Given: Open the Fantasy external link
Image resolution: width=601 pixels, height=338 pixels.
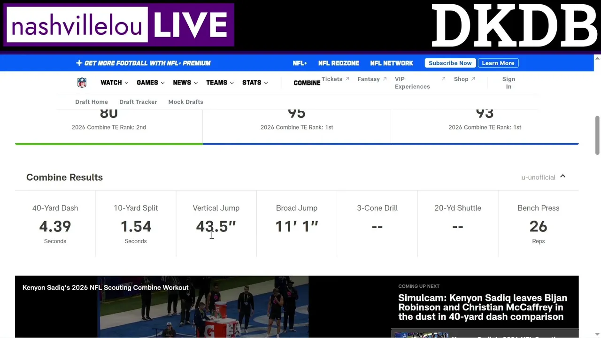Looking at the screenshot, I should (x=372, y=79).
